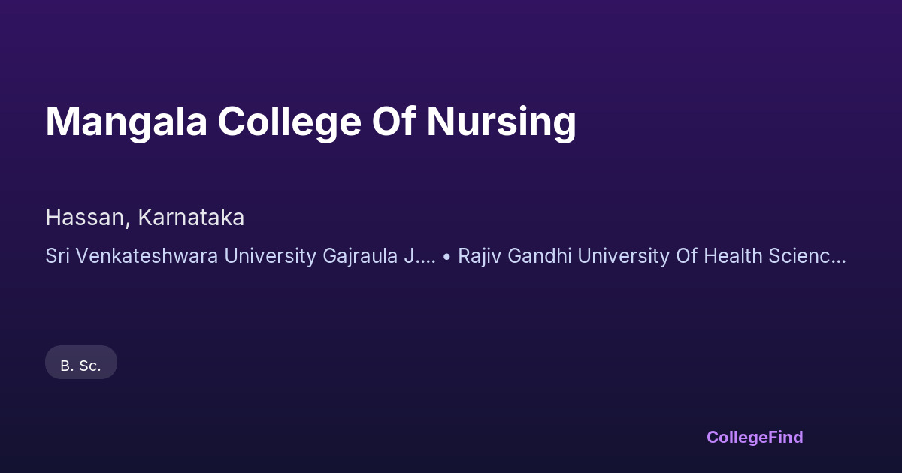The width and height of the screenshot is (902, 473).
Task: Open Rajiv Gandhi University Of Health affiliation
Action: (x=652, y=256)
